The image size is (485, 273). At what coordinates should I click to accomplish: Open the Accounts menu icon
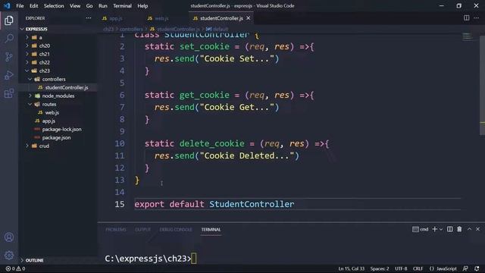[9, 237]
